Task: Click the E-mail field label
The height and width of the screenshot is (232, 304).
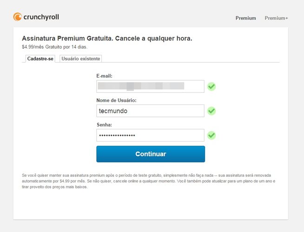Action: point(104,76)
